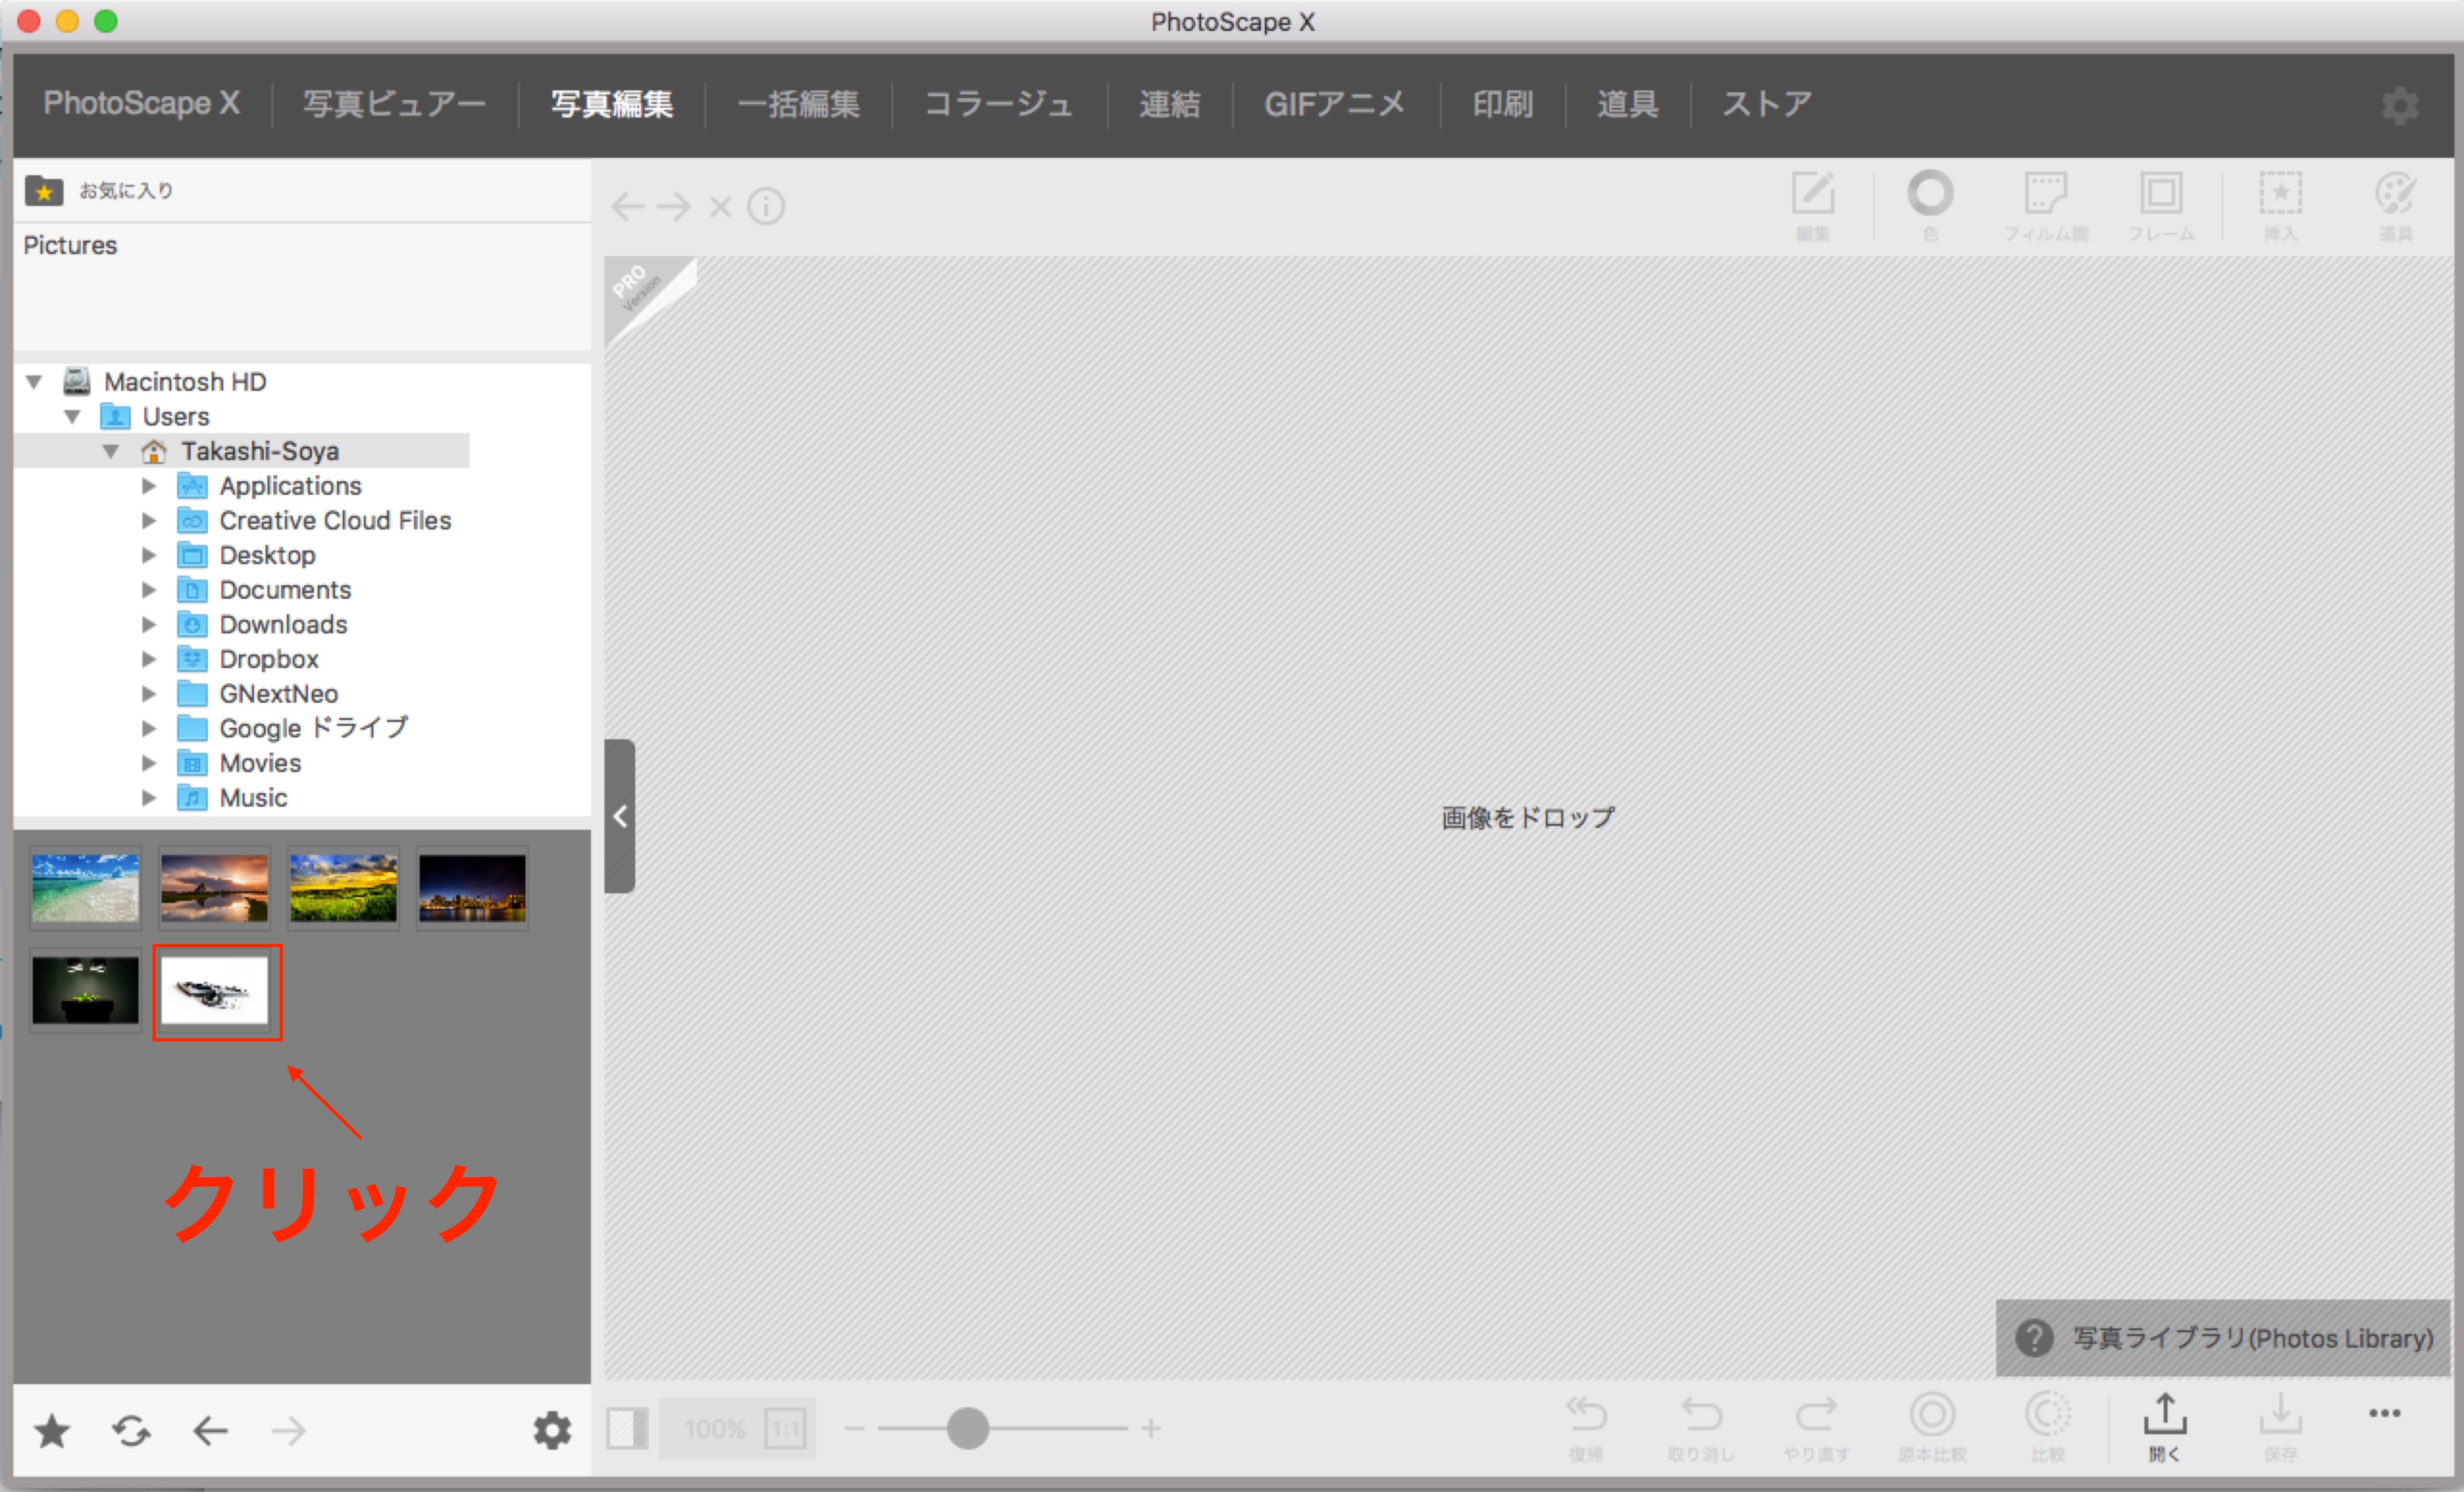Image resolution: width=2464 pixels, height=1492 pixels.
Task: Open the three-dots more options menu
Action: coord(2385,1413)
